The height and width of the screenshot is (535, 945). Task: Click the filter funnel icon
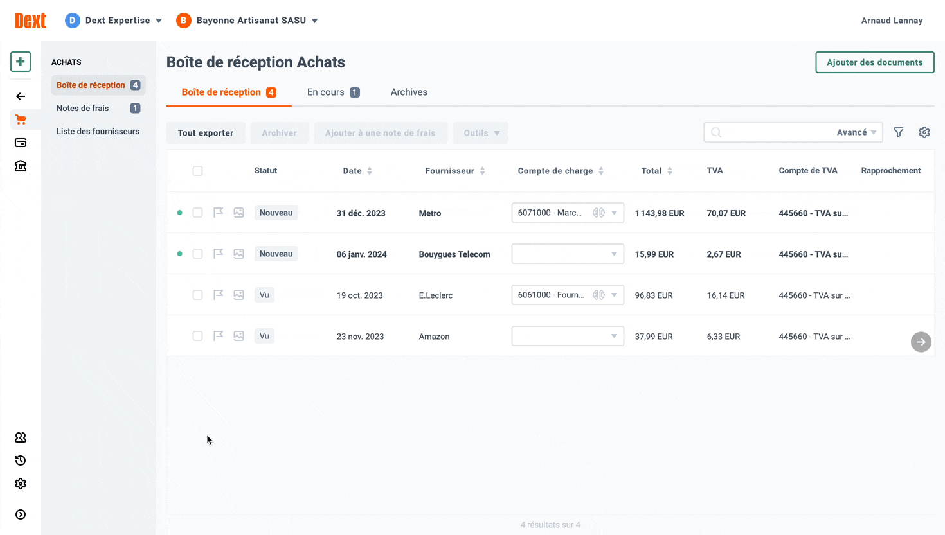pyautogui.click(x=899, y=132)
